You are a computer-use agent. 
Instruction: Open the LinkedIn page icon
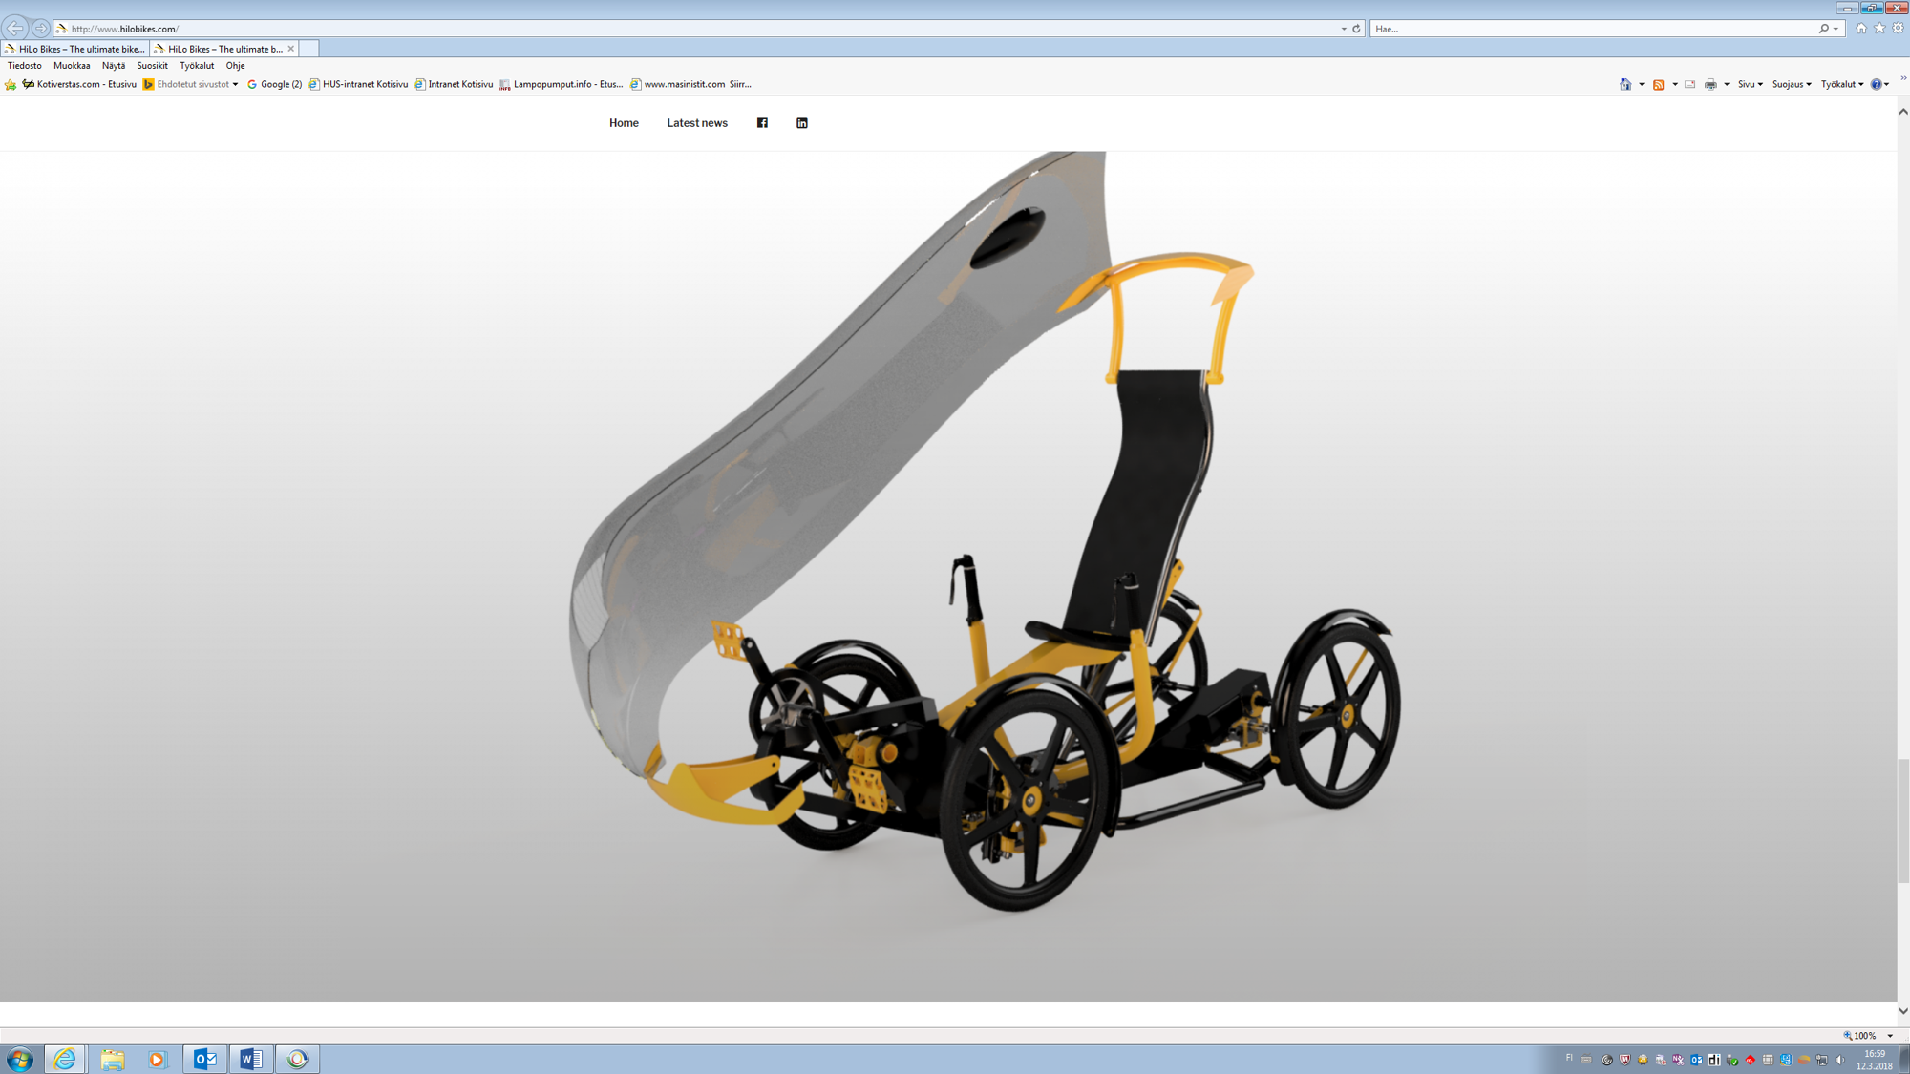click(x=802, y=123)
